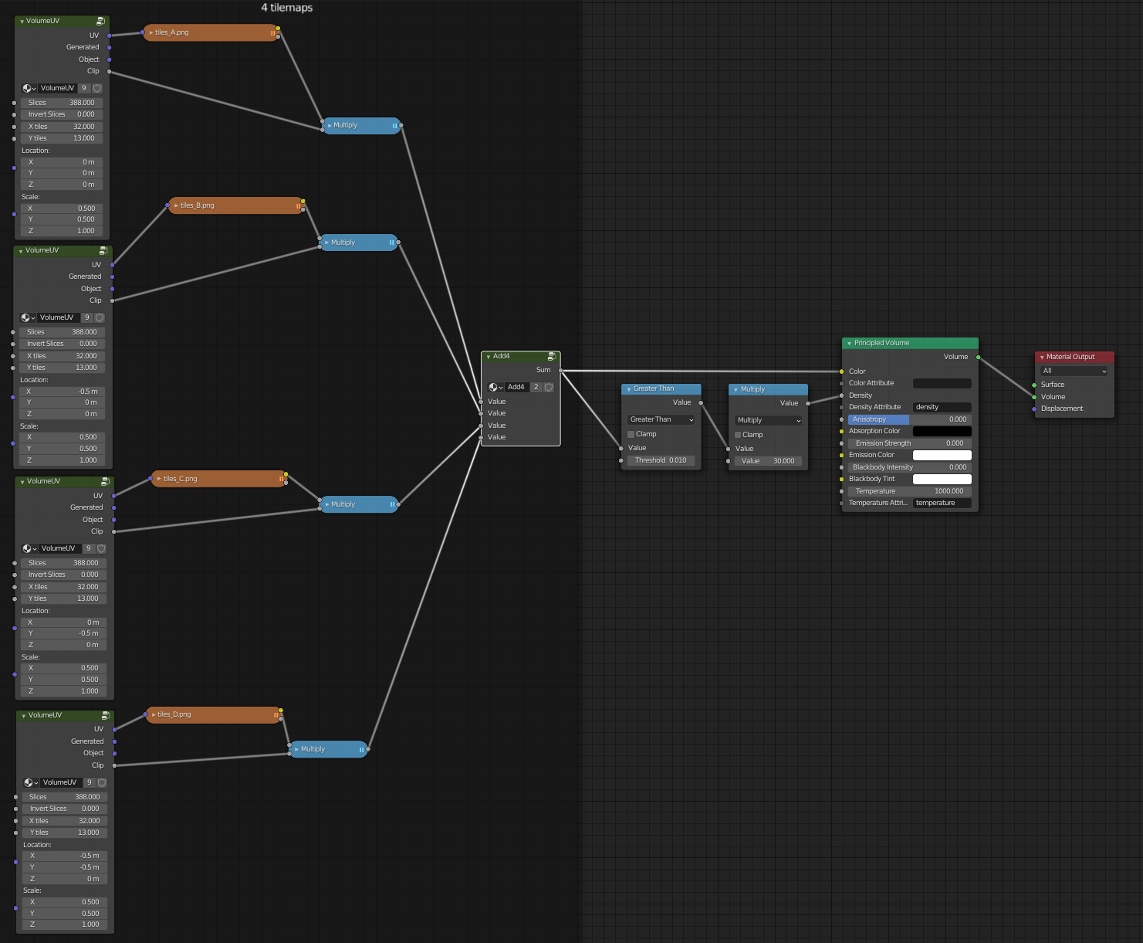Collapse the Principled Volume node header
This screenshot has width=1143, height=943.
click(x=849, y=343)
